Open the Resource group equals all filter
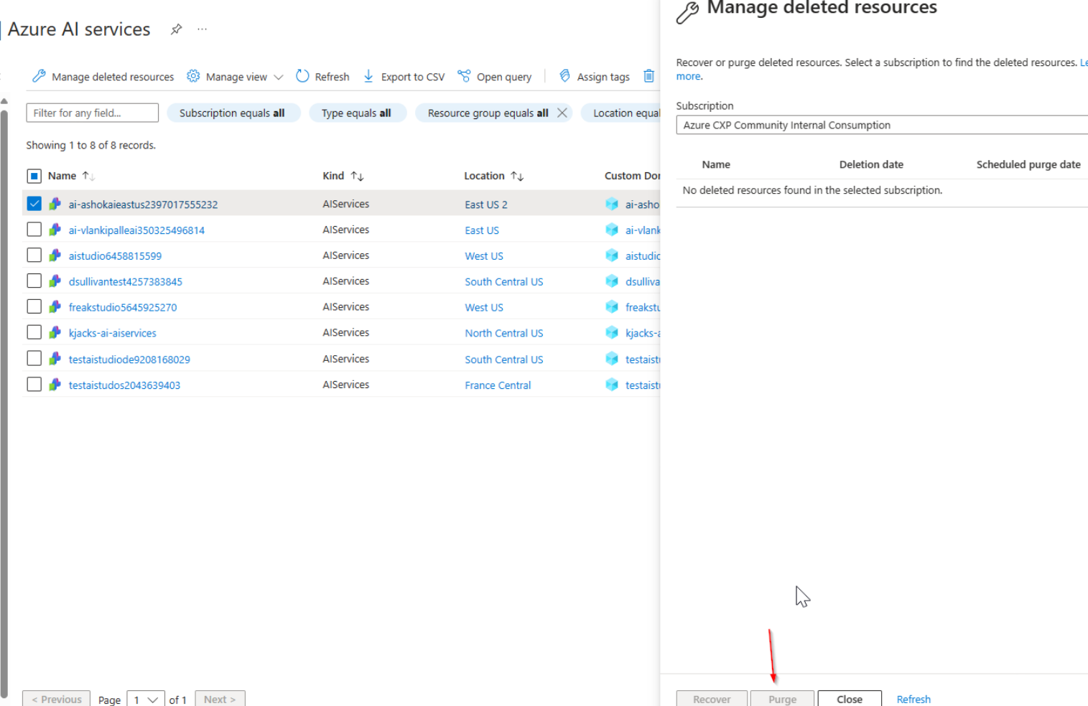The height and width of the screenshot is (706, 1088). point(488,113)
